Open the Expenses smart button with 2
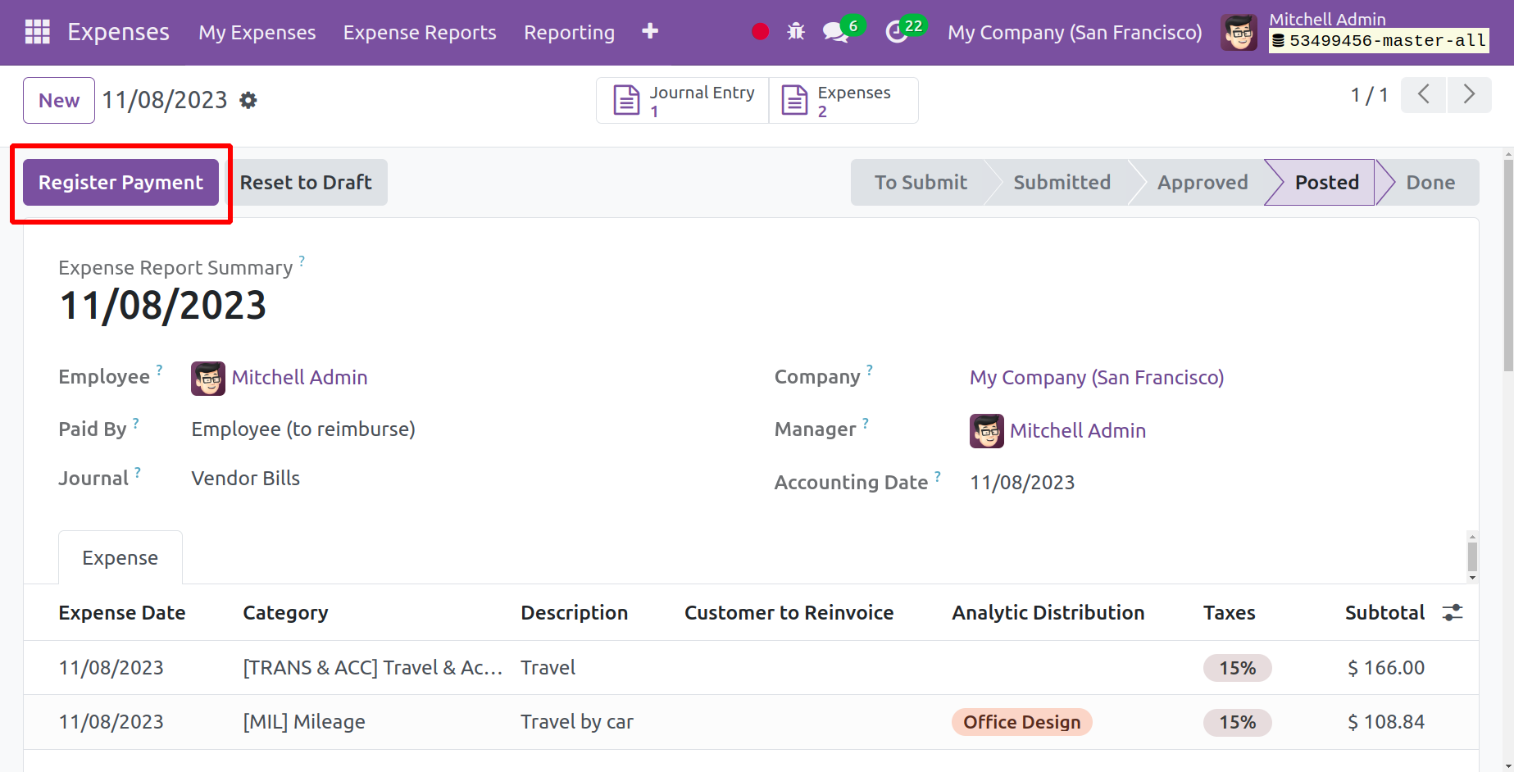1514x772 pixels. click(x=843, y=101)
